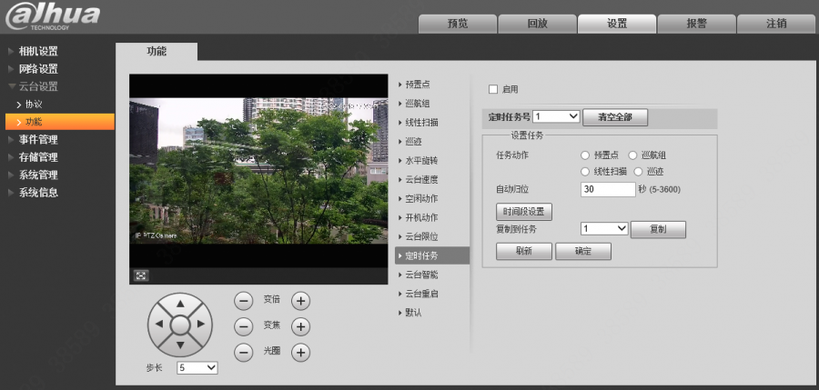Select the 功能 page tab

coord(157,51)
